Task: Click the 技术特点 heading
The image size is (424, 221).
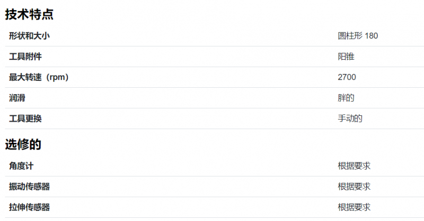Action: (29, 14)
